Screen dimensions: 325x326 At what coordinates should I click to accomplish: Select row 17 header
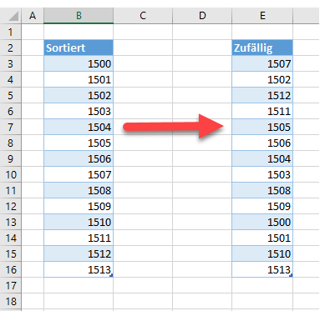click(x=11, y=285)
